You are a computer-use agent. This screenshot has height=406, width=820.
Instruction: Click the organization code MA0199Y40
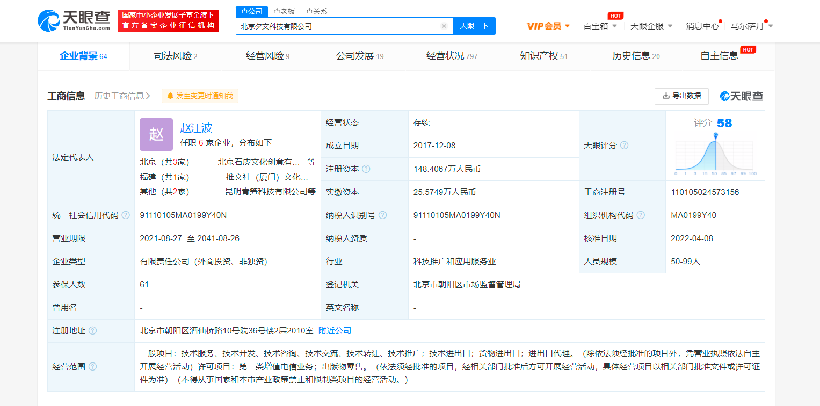pyautogui.click(x=693, y=215)
